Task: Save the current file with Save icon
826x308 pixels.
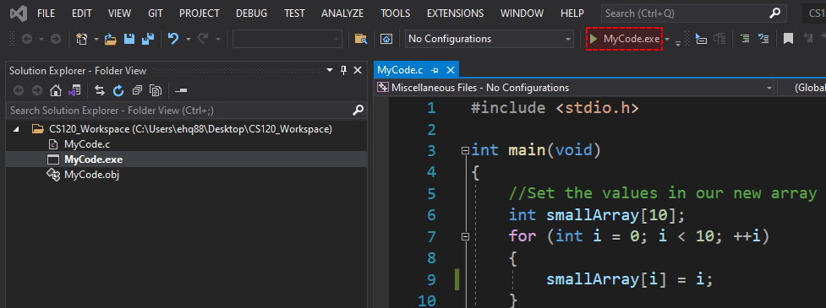Action: pos(129,39)
